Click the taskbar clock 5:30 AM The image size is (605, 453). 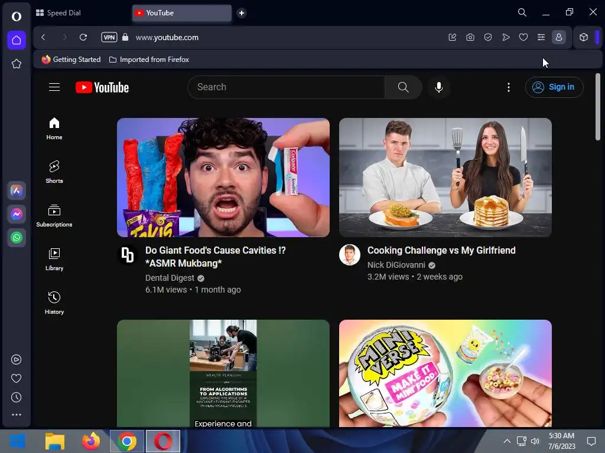[x=561, y=436]
